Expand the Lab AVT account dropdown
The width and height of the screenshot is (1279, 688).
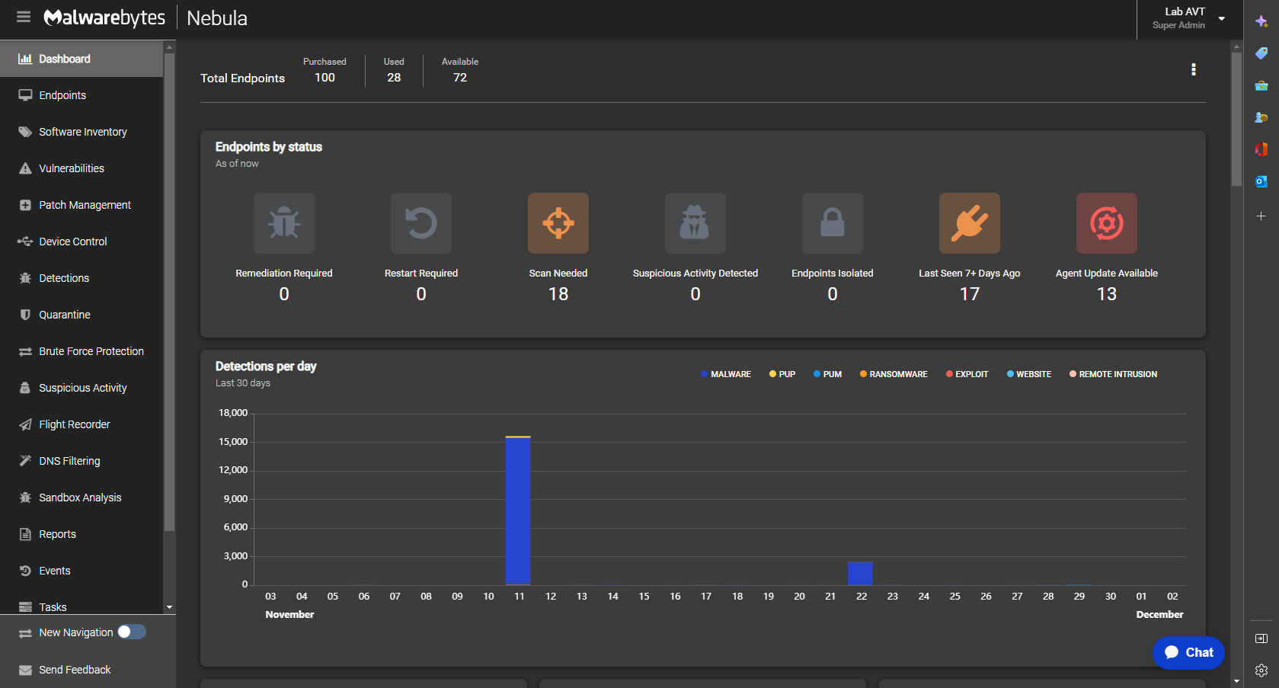pyautogui.click(x=1222, y=18)
